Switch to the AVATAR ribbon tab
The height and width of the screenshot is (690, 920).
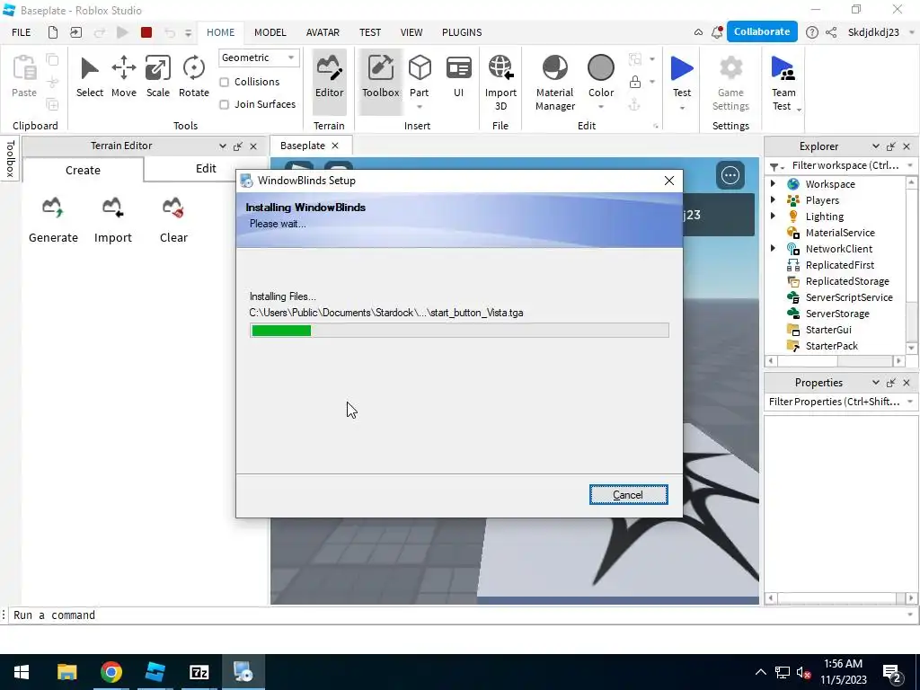coord(323,32)
